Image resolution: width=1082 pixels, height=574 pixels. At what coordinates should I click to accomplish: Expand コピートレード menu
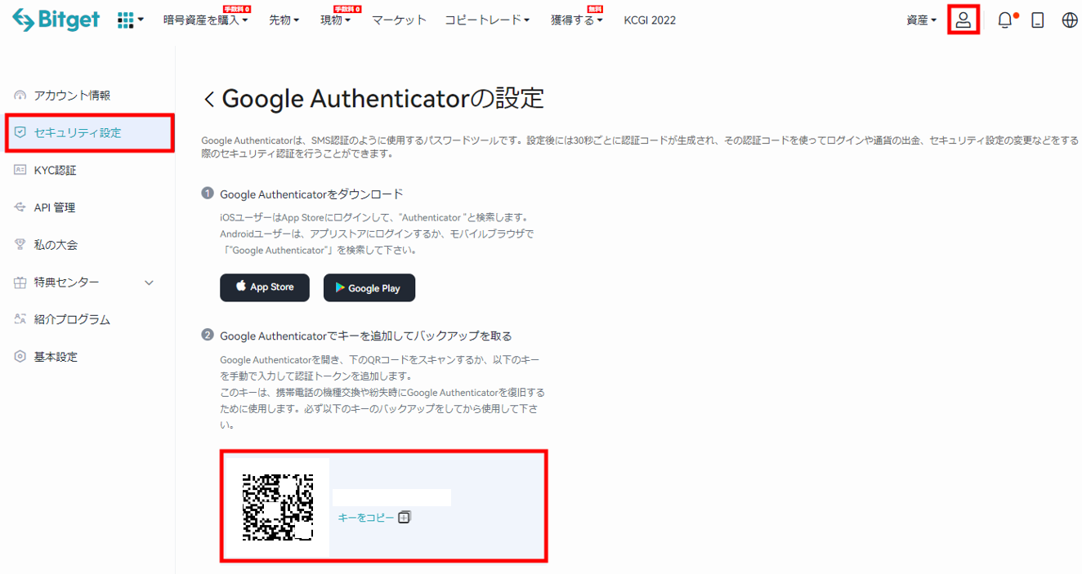tap(488, 20)
